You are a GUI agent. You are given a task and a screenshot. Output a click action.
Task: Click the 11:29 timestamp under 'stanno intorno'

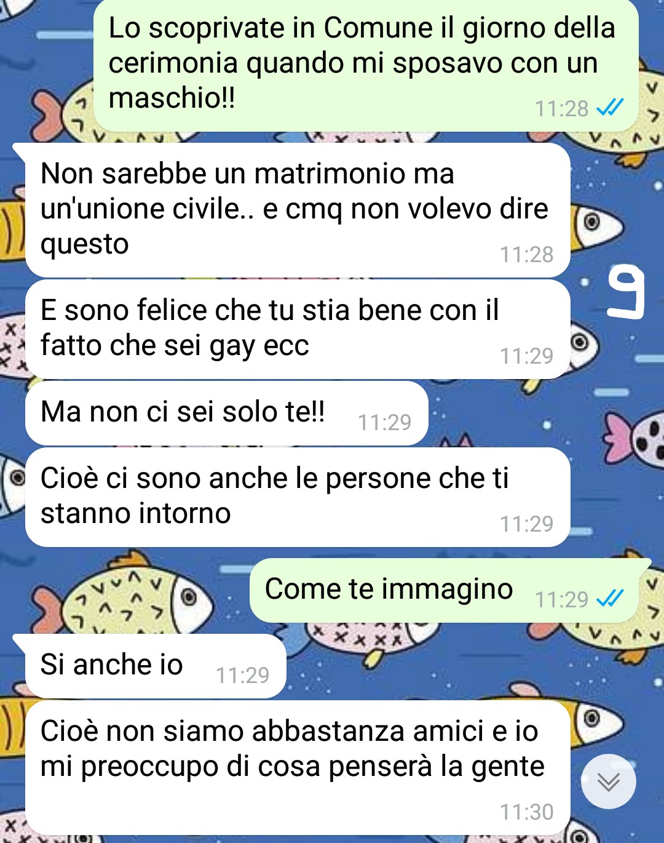(x=526, y=524)
